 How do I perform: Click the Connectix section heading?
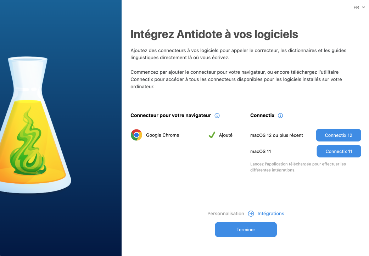262,115
